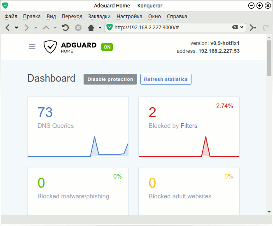Open the Закладки menu
Viewport: 273px width, 226px height.
click(99, 16)
